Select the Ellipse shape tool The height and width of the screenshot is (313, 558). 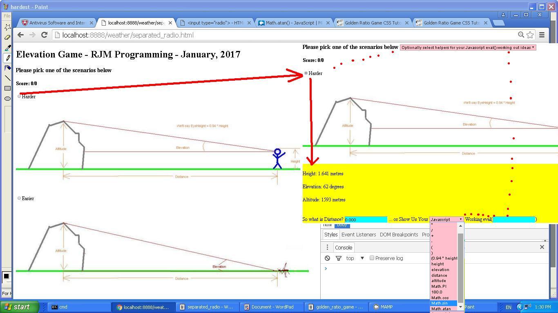tap(7, 99)
